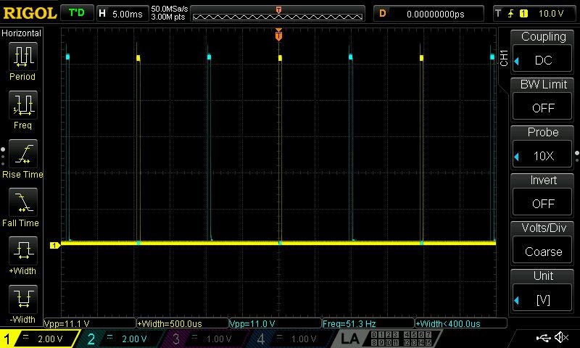Click the Freq=51.3 Hz measurement
Viewport: 580px width, 348px height.
point(368,323)
